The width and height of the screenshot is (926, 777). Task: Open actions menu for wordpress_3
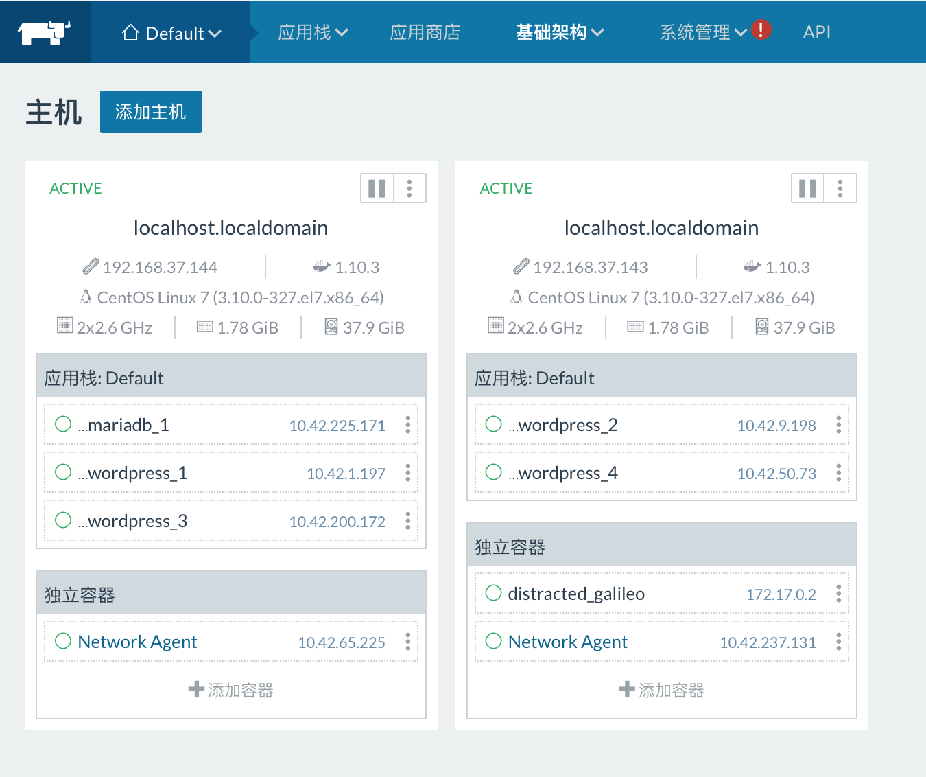click(x=408, y=521)
